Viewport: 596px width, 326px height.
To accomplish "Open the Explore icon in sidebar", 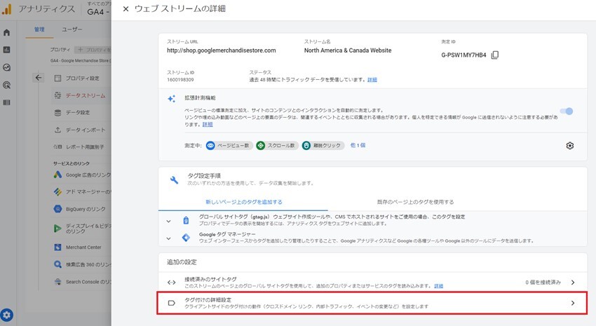I will pyautogui.click(x=6, y=67).
